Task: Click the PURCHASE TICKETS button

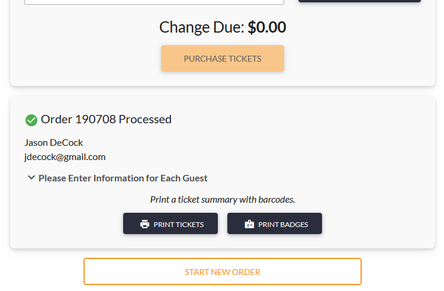Action: (x=223, y=58)
